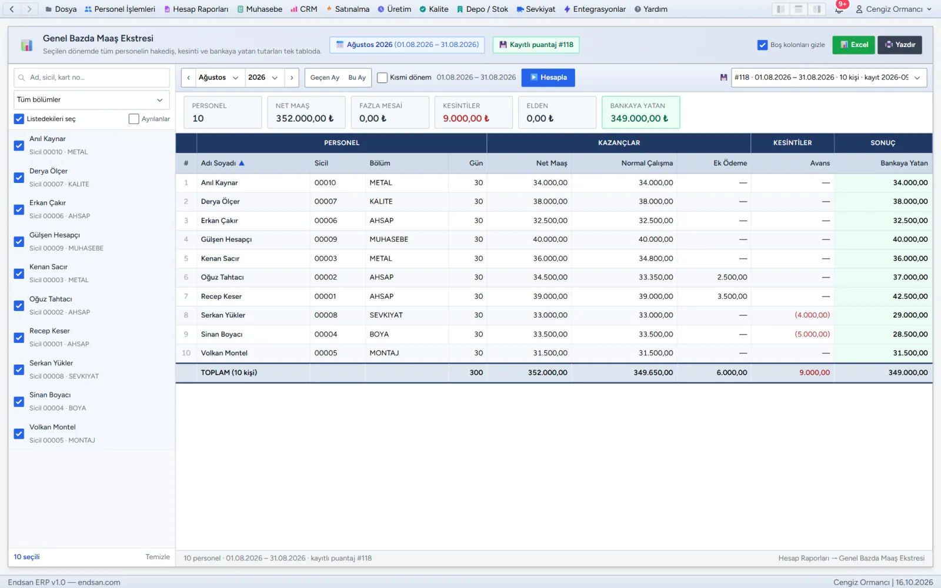The height and width of the screenshot is (588, 941).
Task: Click the question mark icon of Yardım
Action: pyautogui.click(x=638, y=9)
